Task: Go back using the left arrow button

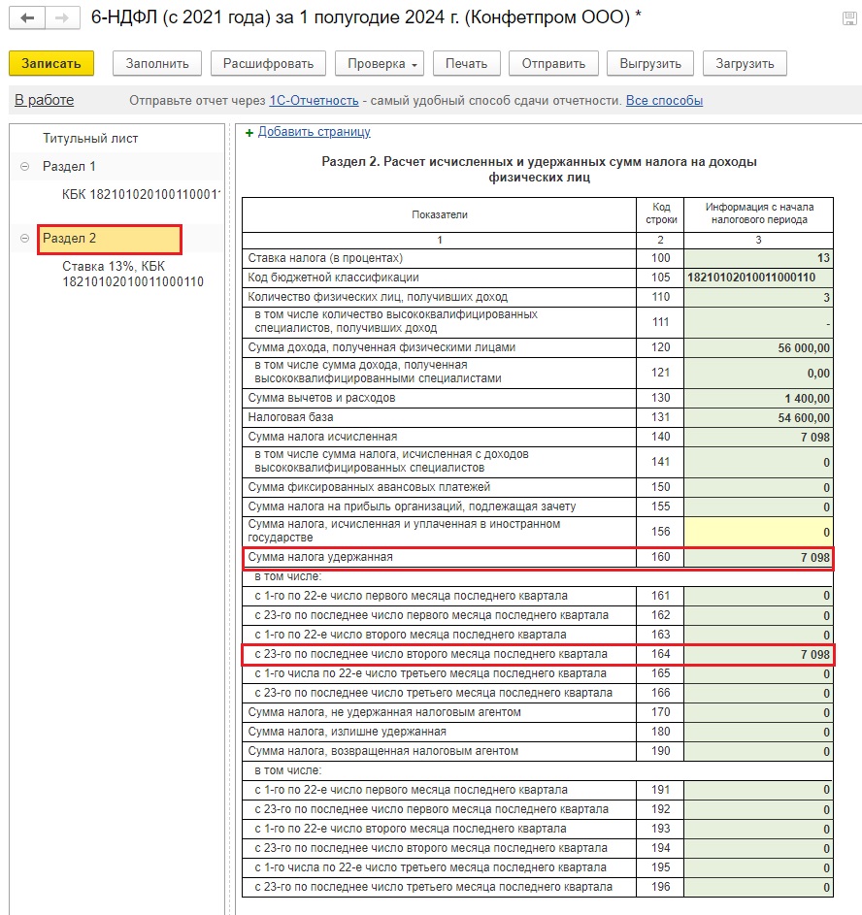Action: click(27, 18)
